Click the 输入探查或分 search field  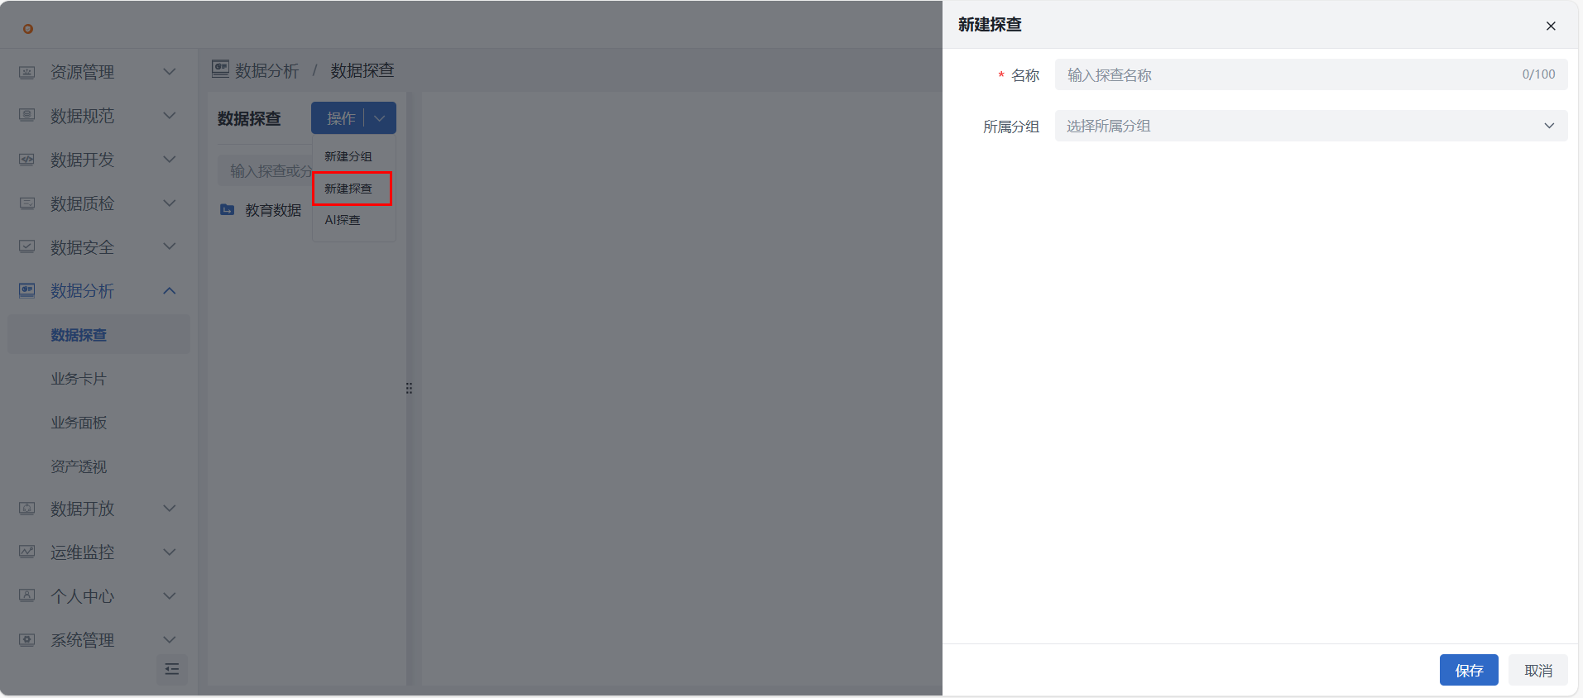tap(265, 171)
